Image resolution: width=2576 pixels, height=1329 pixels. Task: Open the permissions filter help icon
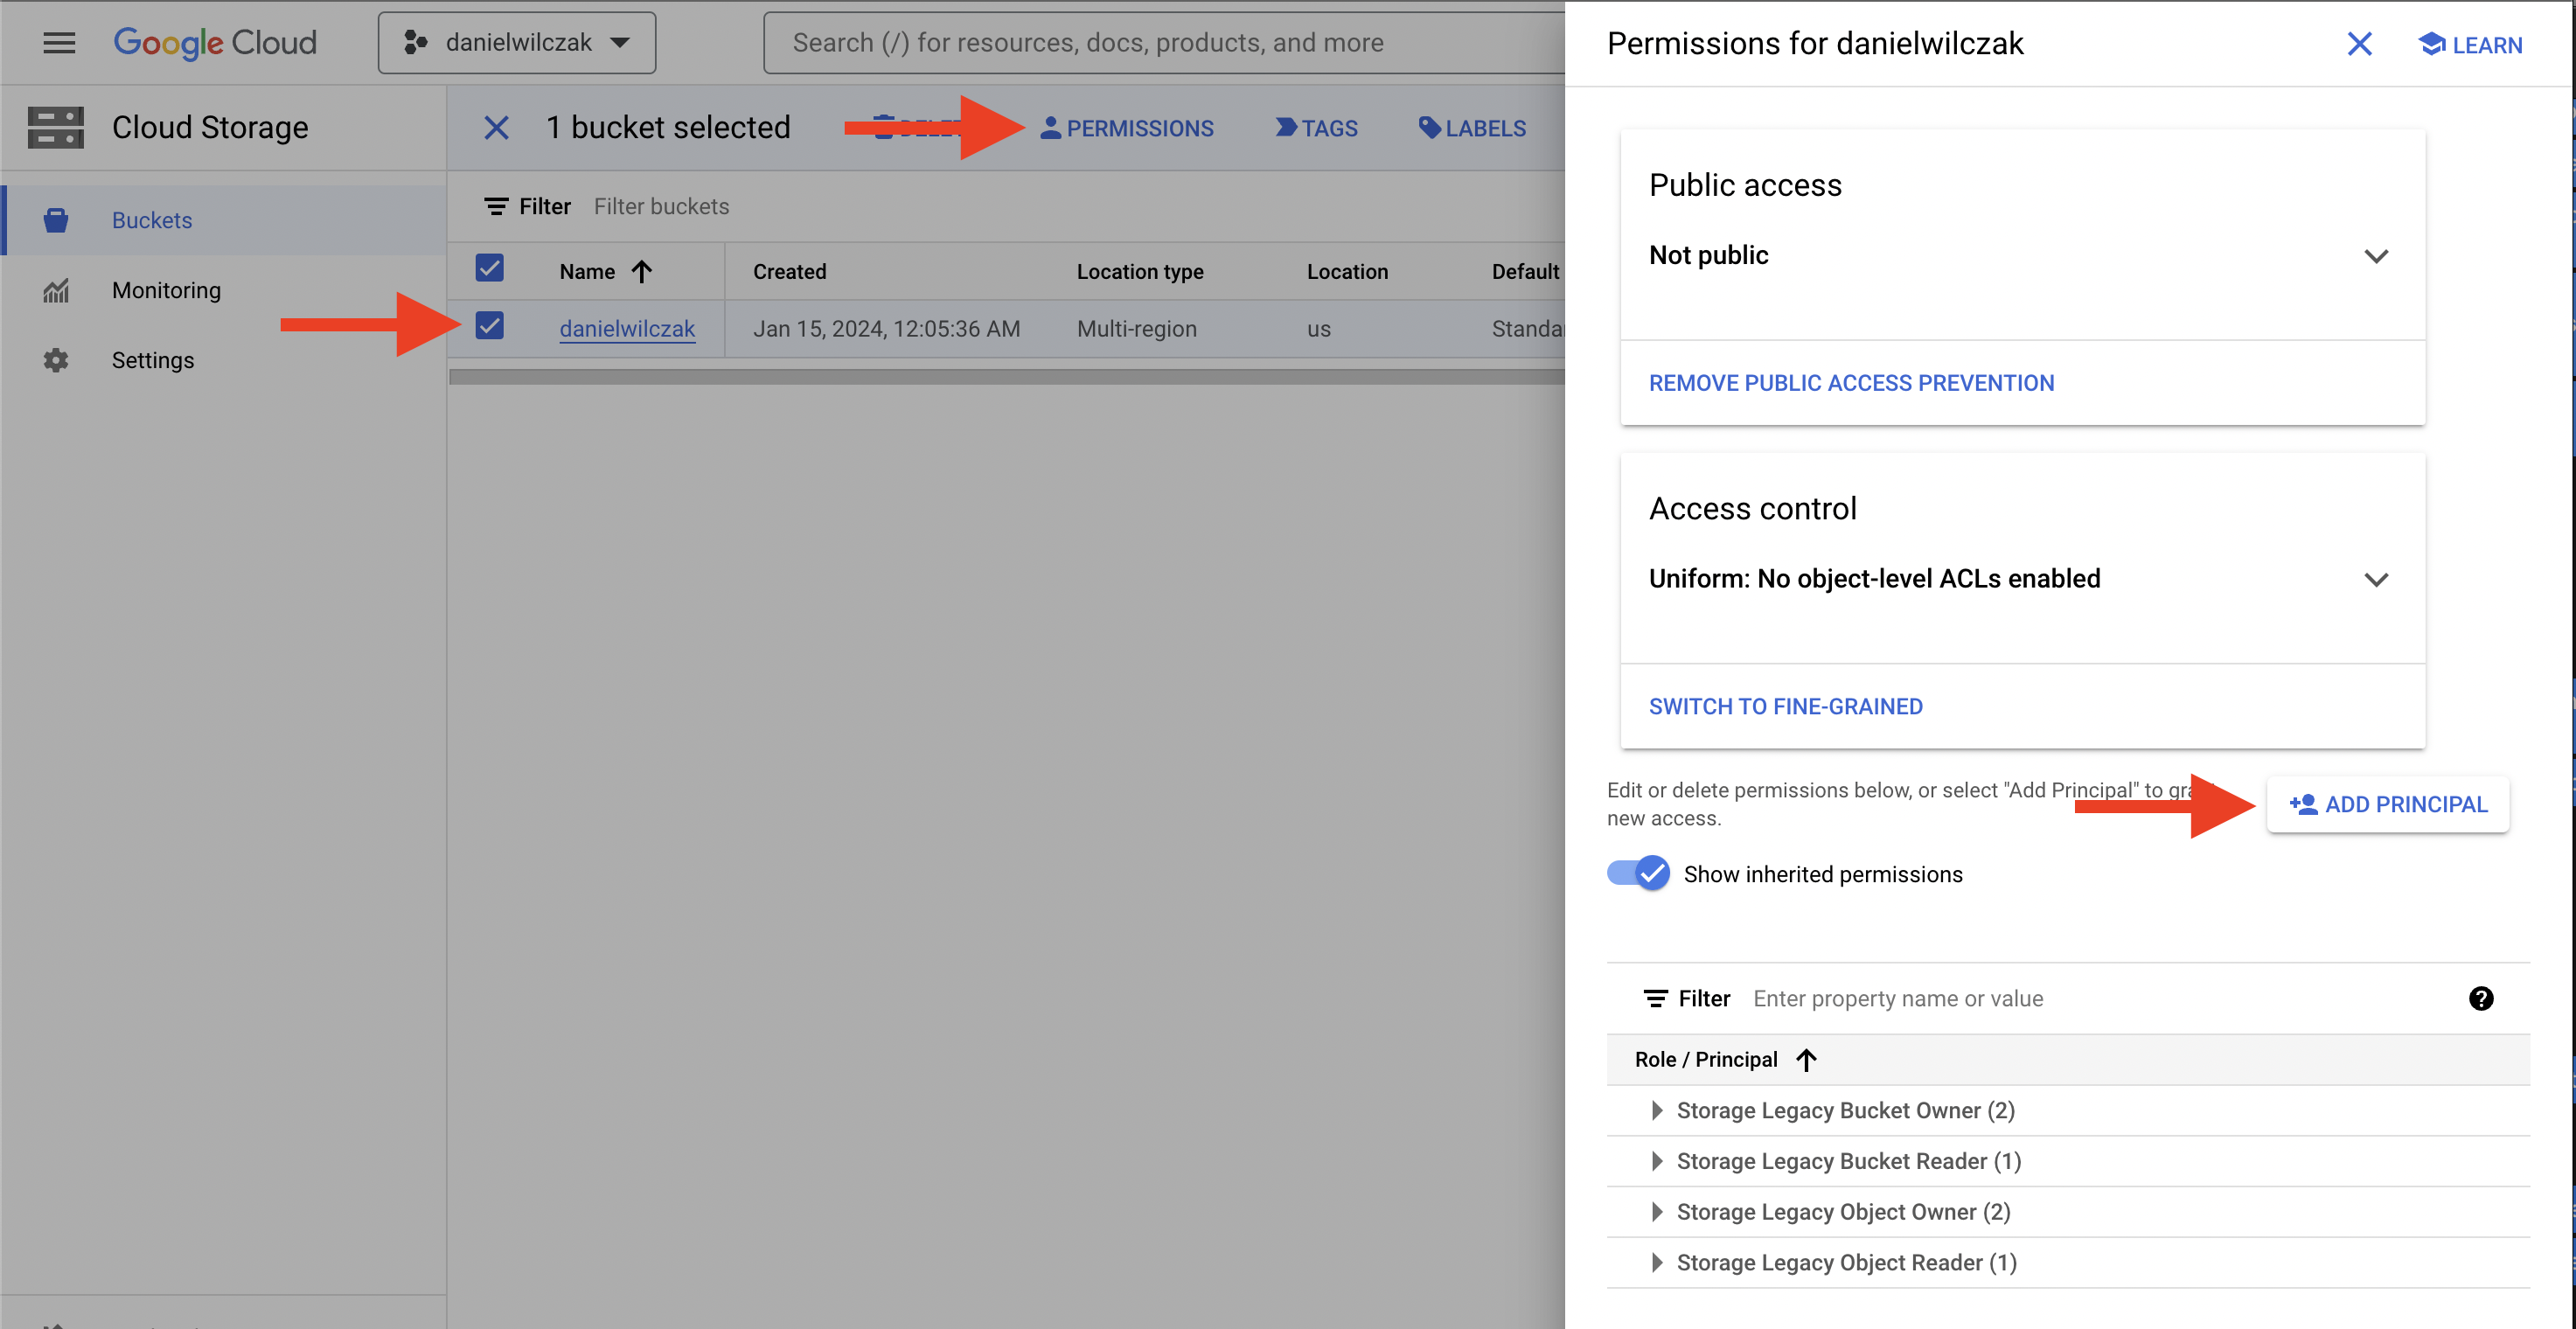tap(2481, 998)
